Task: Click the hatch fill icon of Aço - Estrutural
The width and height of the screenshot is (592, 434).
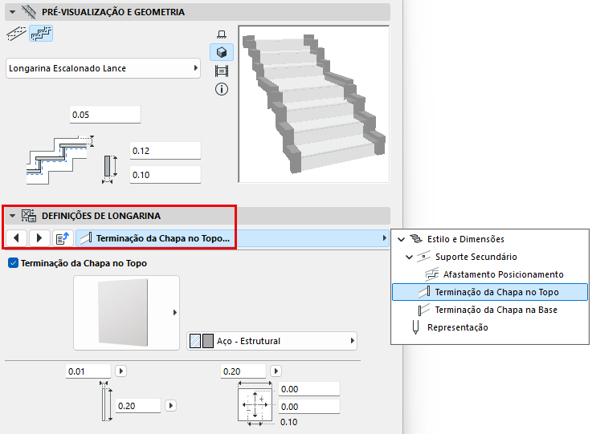Action: click(x=195, y=341)
